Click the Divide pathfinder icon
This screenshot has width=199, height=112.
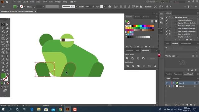(127, 66)
